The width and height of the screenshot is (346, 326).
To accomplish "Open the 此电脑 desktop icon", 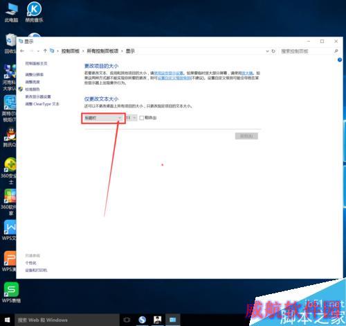I will (x=11, y=12).
